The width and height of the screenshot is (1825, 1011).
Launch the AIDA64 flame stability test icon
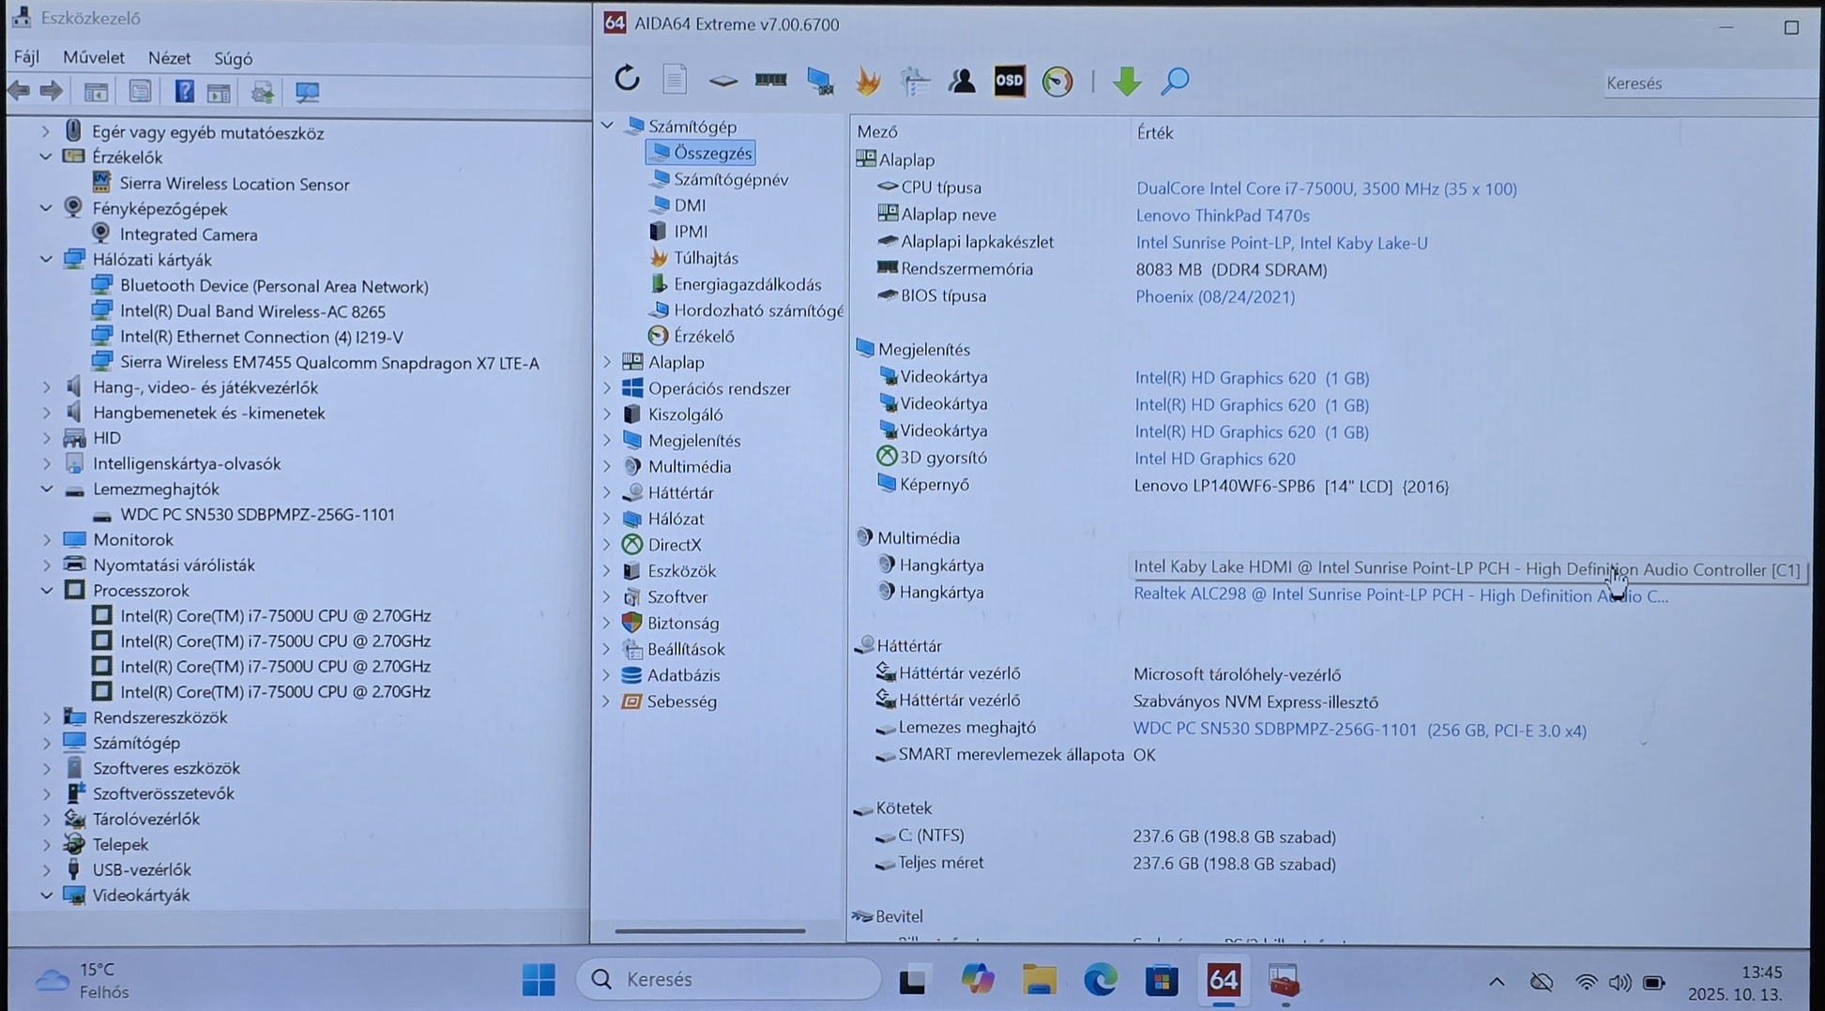868,81
